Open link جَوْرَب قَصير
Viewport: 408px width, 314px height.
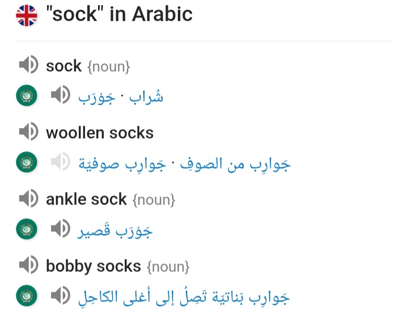point(114,231)
